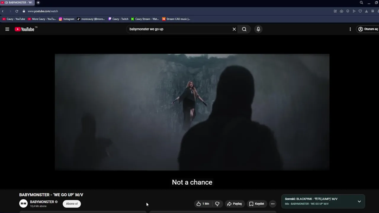Open a new tab with plus button

pyautogui.click(x=38, y=2)
